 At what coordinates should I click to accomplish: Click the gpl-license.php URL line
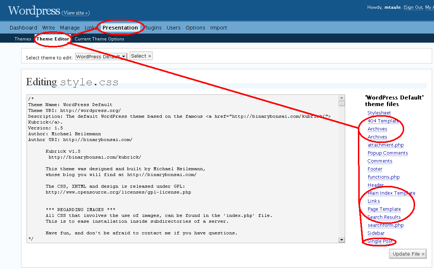pyautogui.click(x=118, y=192)
